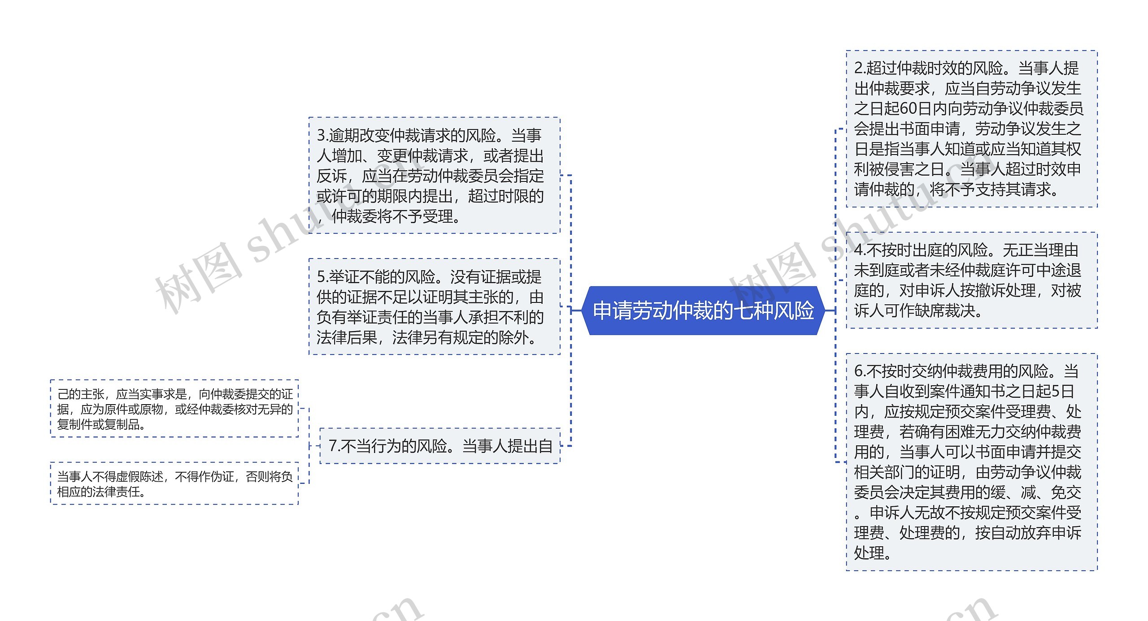Image resolution: width=1148 pixels, height=621 pixels.
Task: Select the node 7.不当行为的风险
Action: pos(440,446)
